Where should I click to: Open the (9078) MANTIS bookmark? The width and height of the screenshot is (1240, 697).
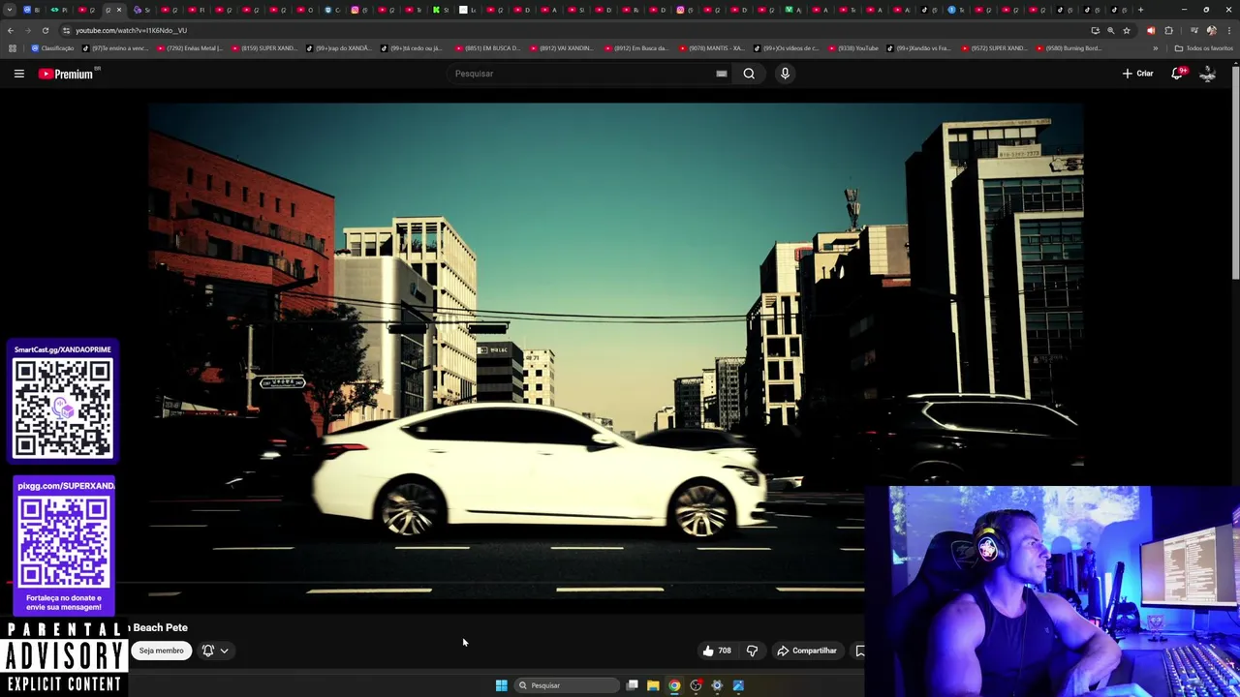coord(712,48)
